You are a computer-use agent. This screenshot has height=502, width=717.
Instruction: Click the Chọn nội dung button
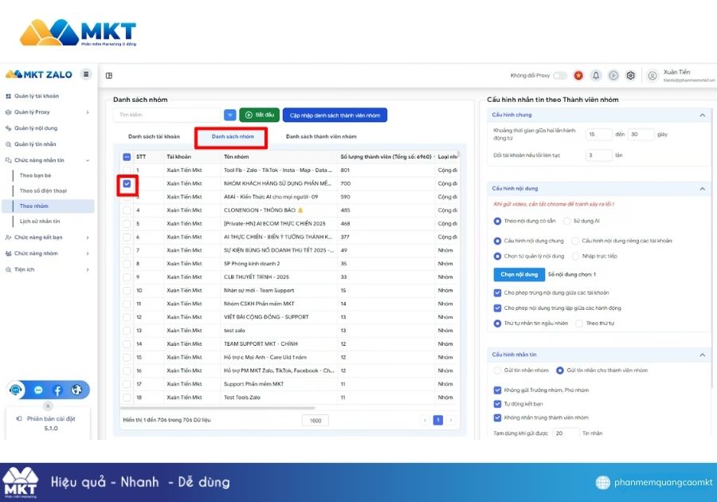click(x=519, y=274)
